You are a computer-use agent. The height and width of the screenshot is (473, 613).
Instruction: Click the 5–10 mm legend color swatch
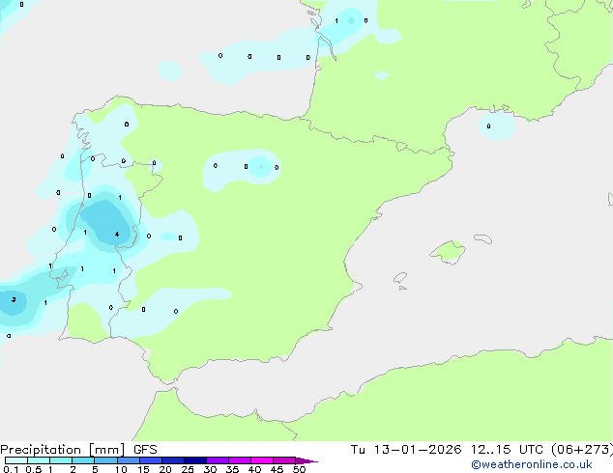tap(105, 460)
